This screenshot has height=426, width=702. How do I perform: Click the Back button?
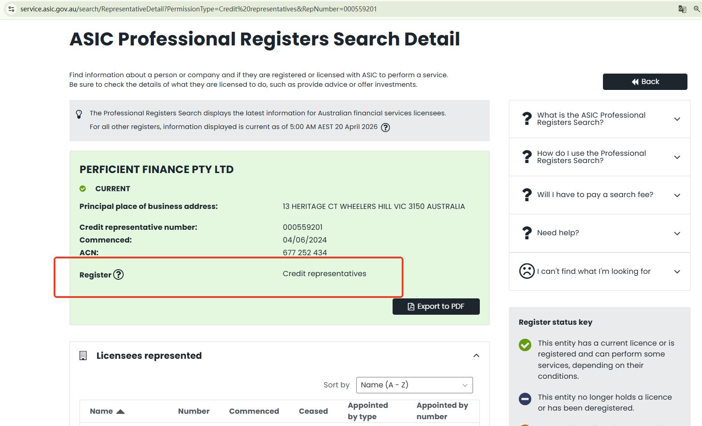pyautogui.click(x=645, y=82)
